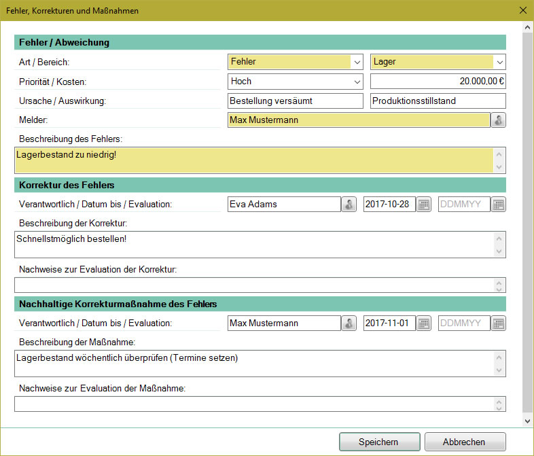Open calendar for the 2017-11-01 date

pyautogui.click(x=424, y=323)
